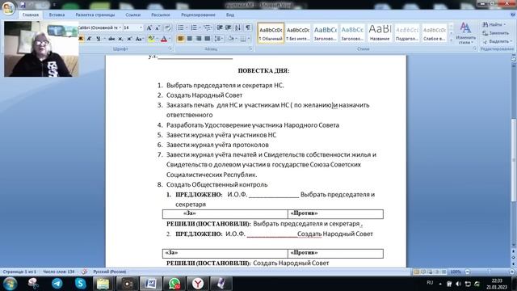Image resolution: width=517 pixels, height=291 pixels.
Task: Toggle show paragraph marks (¶)
Action: (248, 27)
